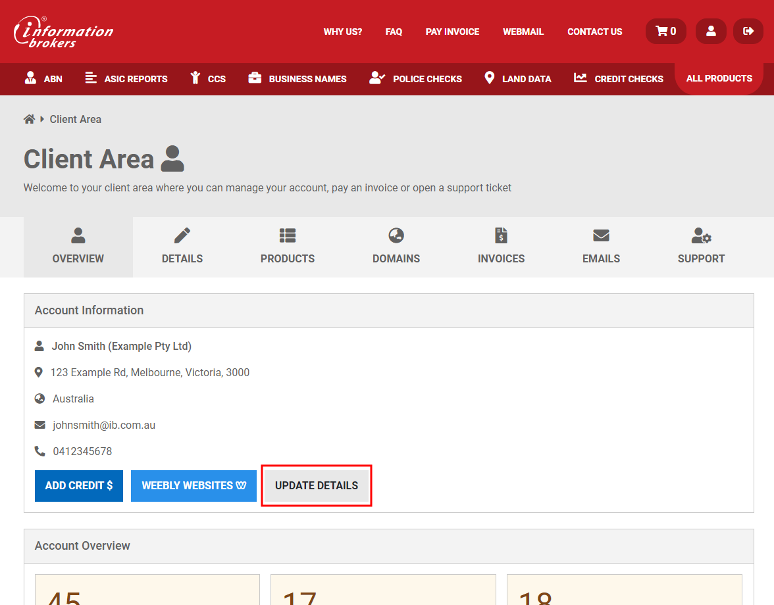The image size is (774, 605).
Task: Switch to the Emails tab
Action: click(x=601, y=247)
